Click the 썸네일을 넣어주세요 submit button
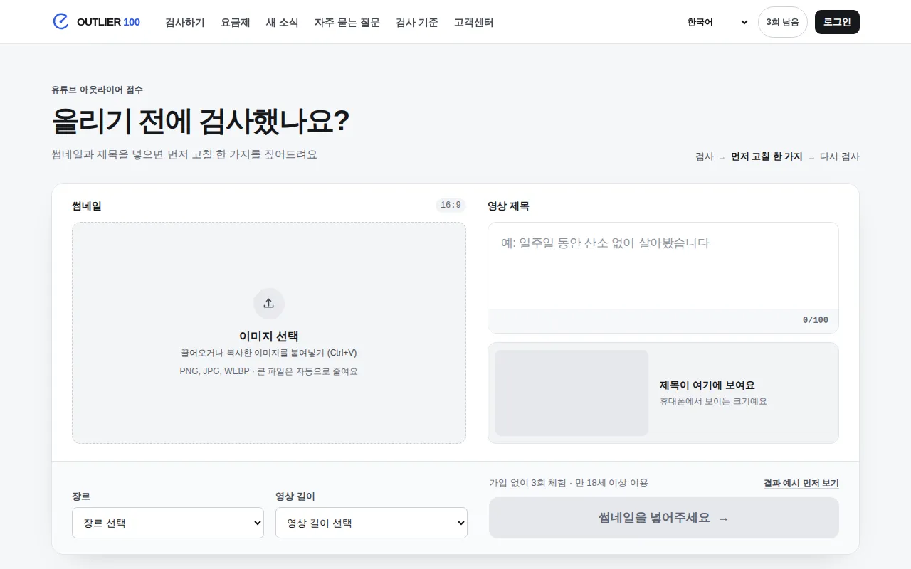 (x=664, y=518)
